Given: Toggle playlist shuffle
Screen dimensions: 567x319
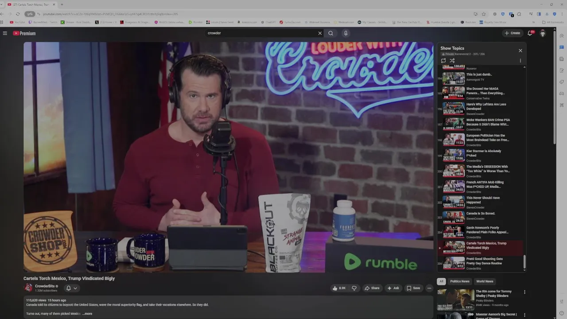Looking at the screenshot, I should click(x=452, y=61).
